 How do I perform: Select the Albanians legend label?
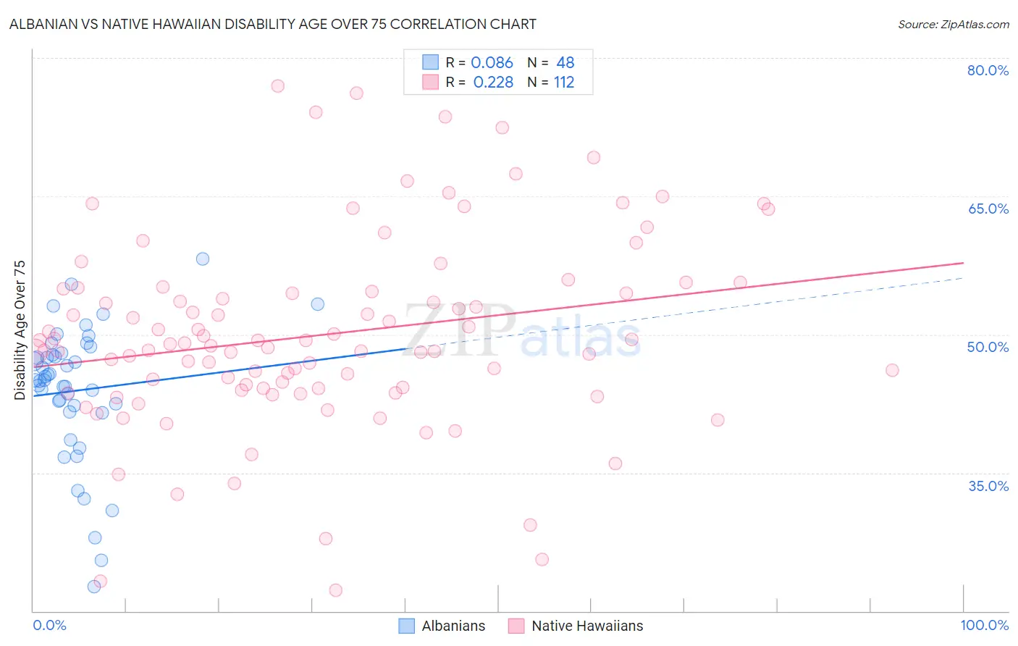[x=453, y=626]
